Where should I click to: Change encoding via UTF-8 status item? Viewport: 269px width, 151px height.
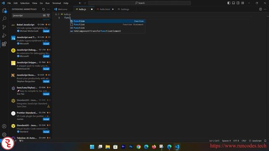pyautogui.click(x=236, y=141)
